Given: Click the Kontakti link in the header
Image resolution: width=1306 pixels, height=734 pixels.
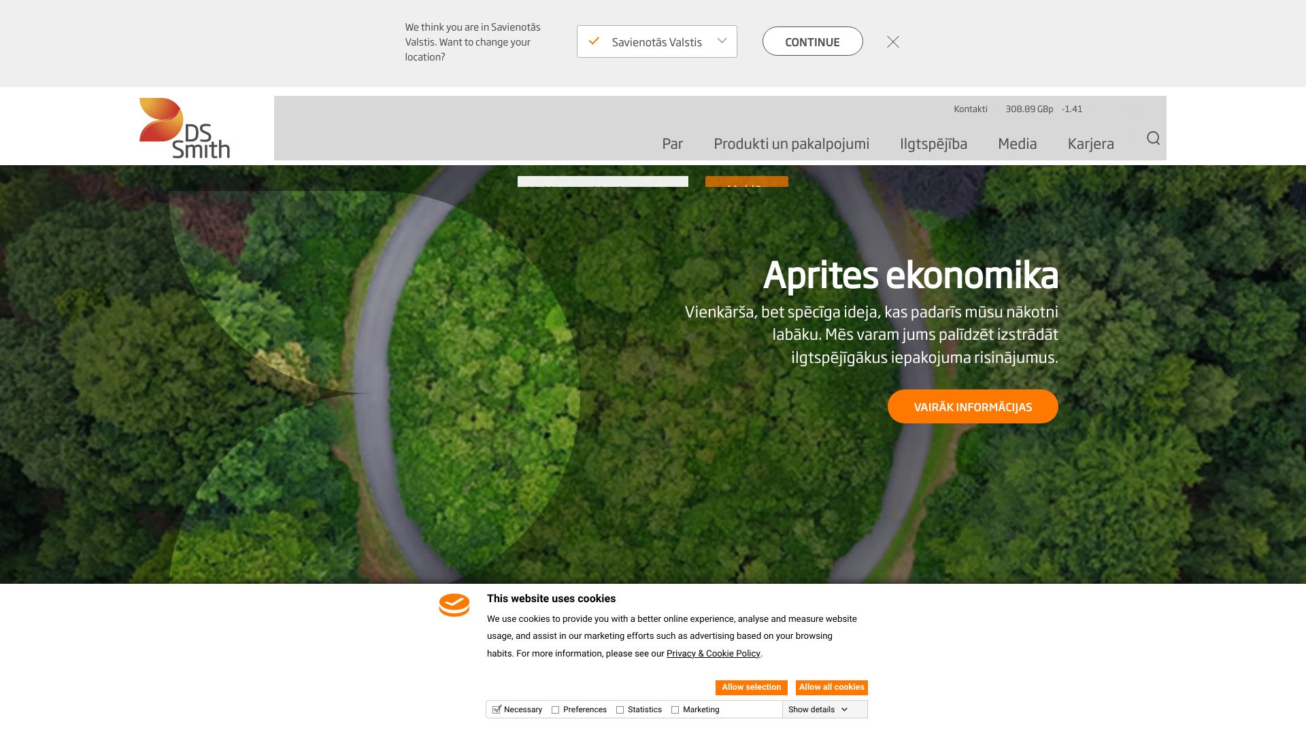Looking at the screenshot, I should (970, 109).
